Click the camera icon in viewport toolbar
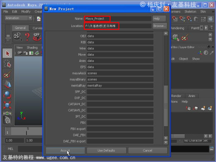Screen dimensions: 216x162 click(x=20, y=53)
